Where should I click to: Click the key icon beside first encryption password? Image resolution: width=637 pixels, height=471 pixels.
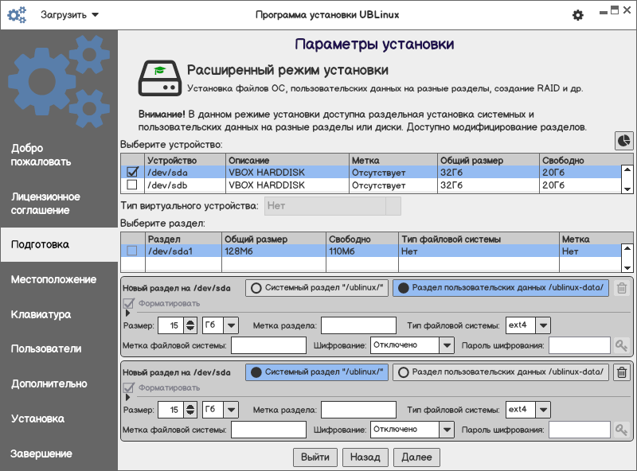tap(622, 345)
